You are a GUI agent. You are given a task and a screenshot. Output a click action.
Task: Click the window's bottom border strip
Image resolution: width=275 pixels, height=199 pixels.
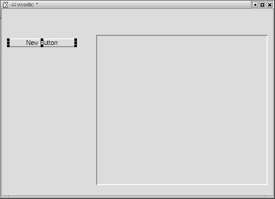[137, 197]
